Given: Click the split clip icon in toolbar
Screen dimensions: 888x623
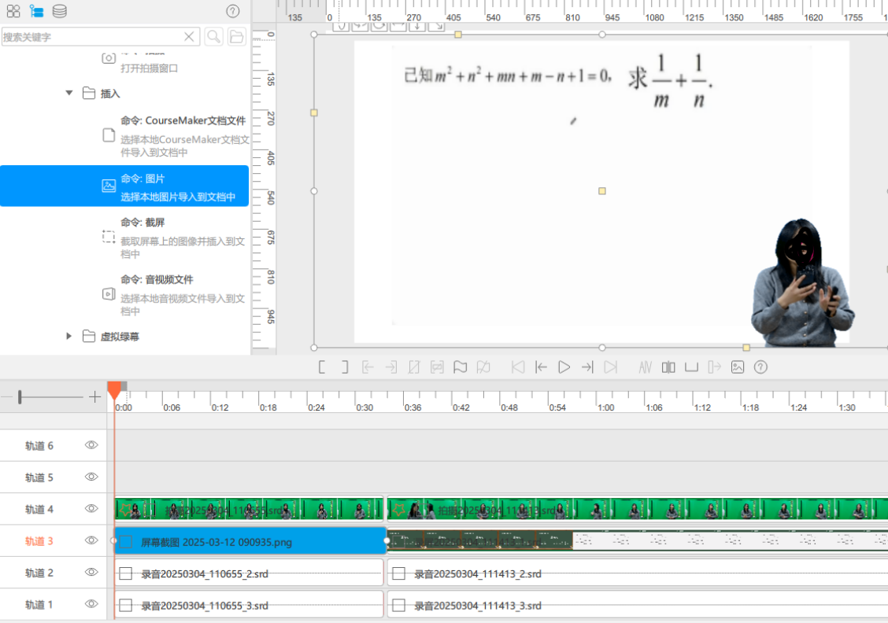Looking at the screenshot, I should [x=668, y=367].
